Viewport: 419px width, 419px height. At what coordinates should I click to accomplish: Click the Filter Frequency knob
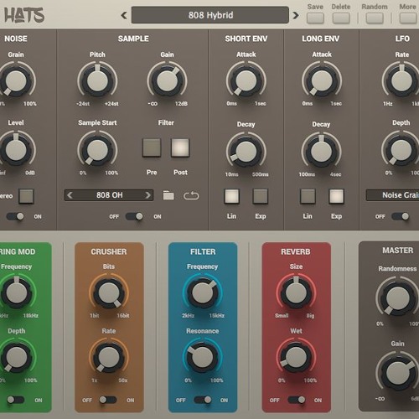203,293
